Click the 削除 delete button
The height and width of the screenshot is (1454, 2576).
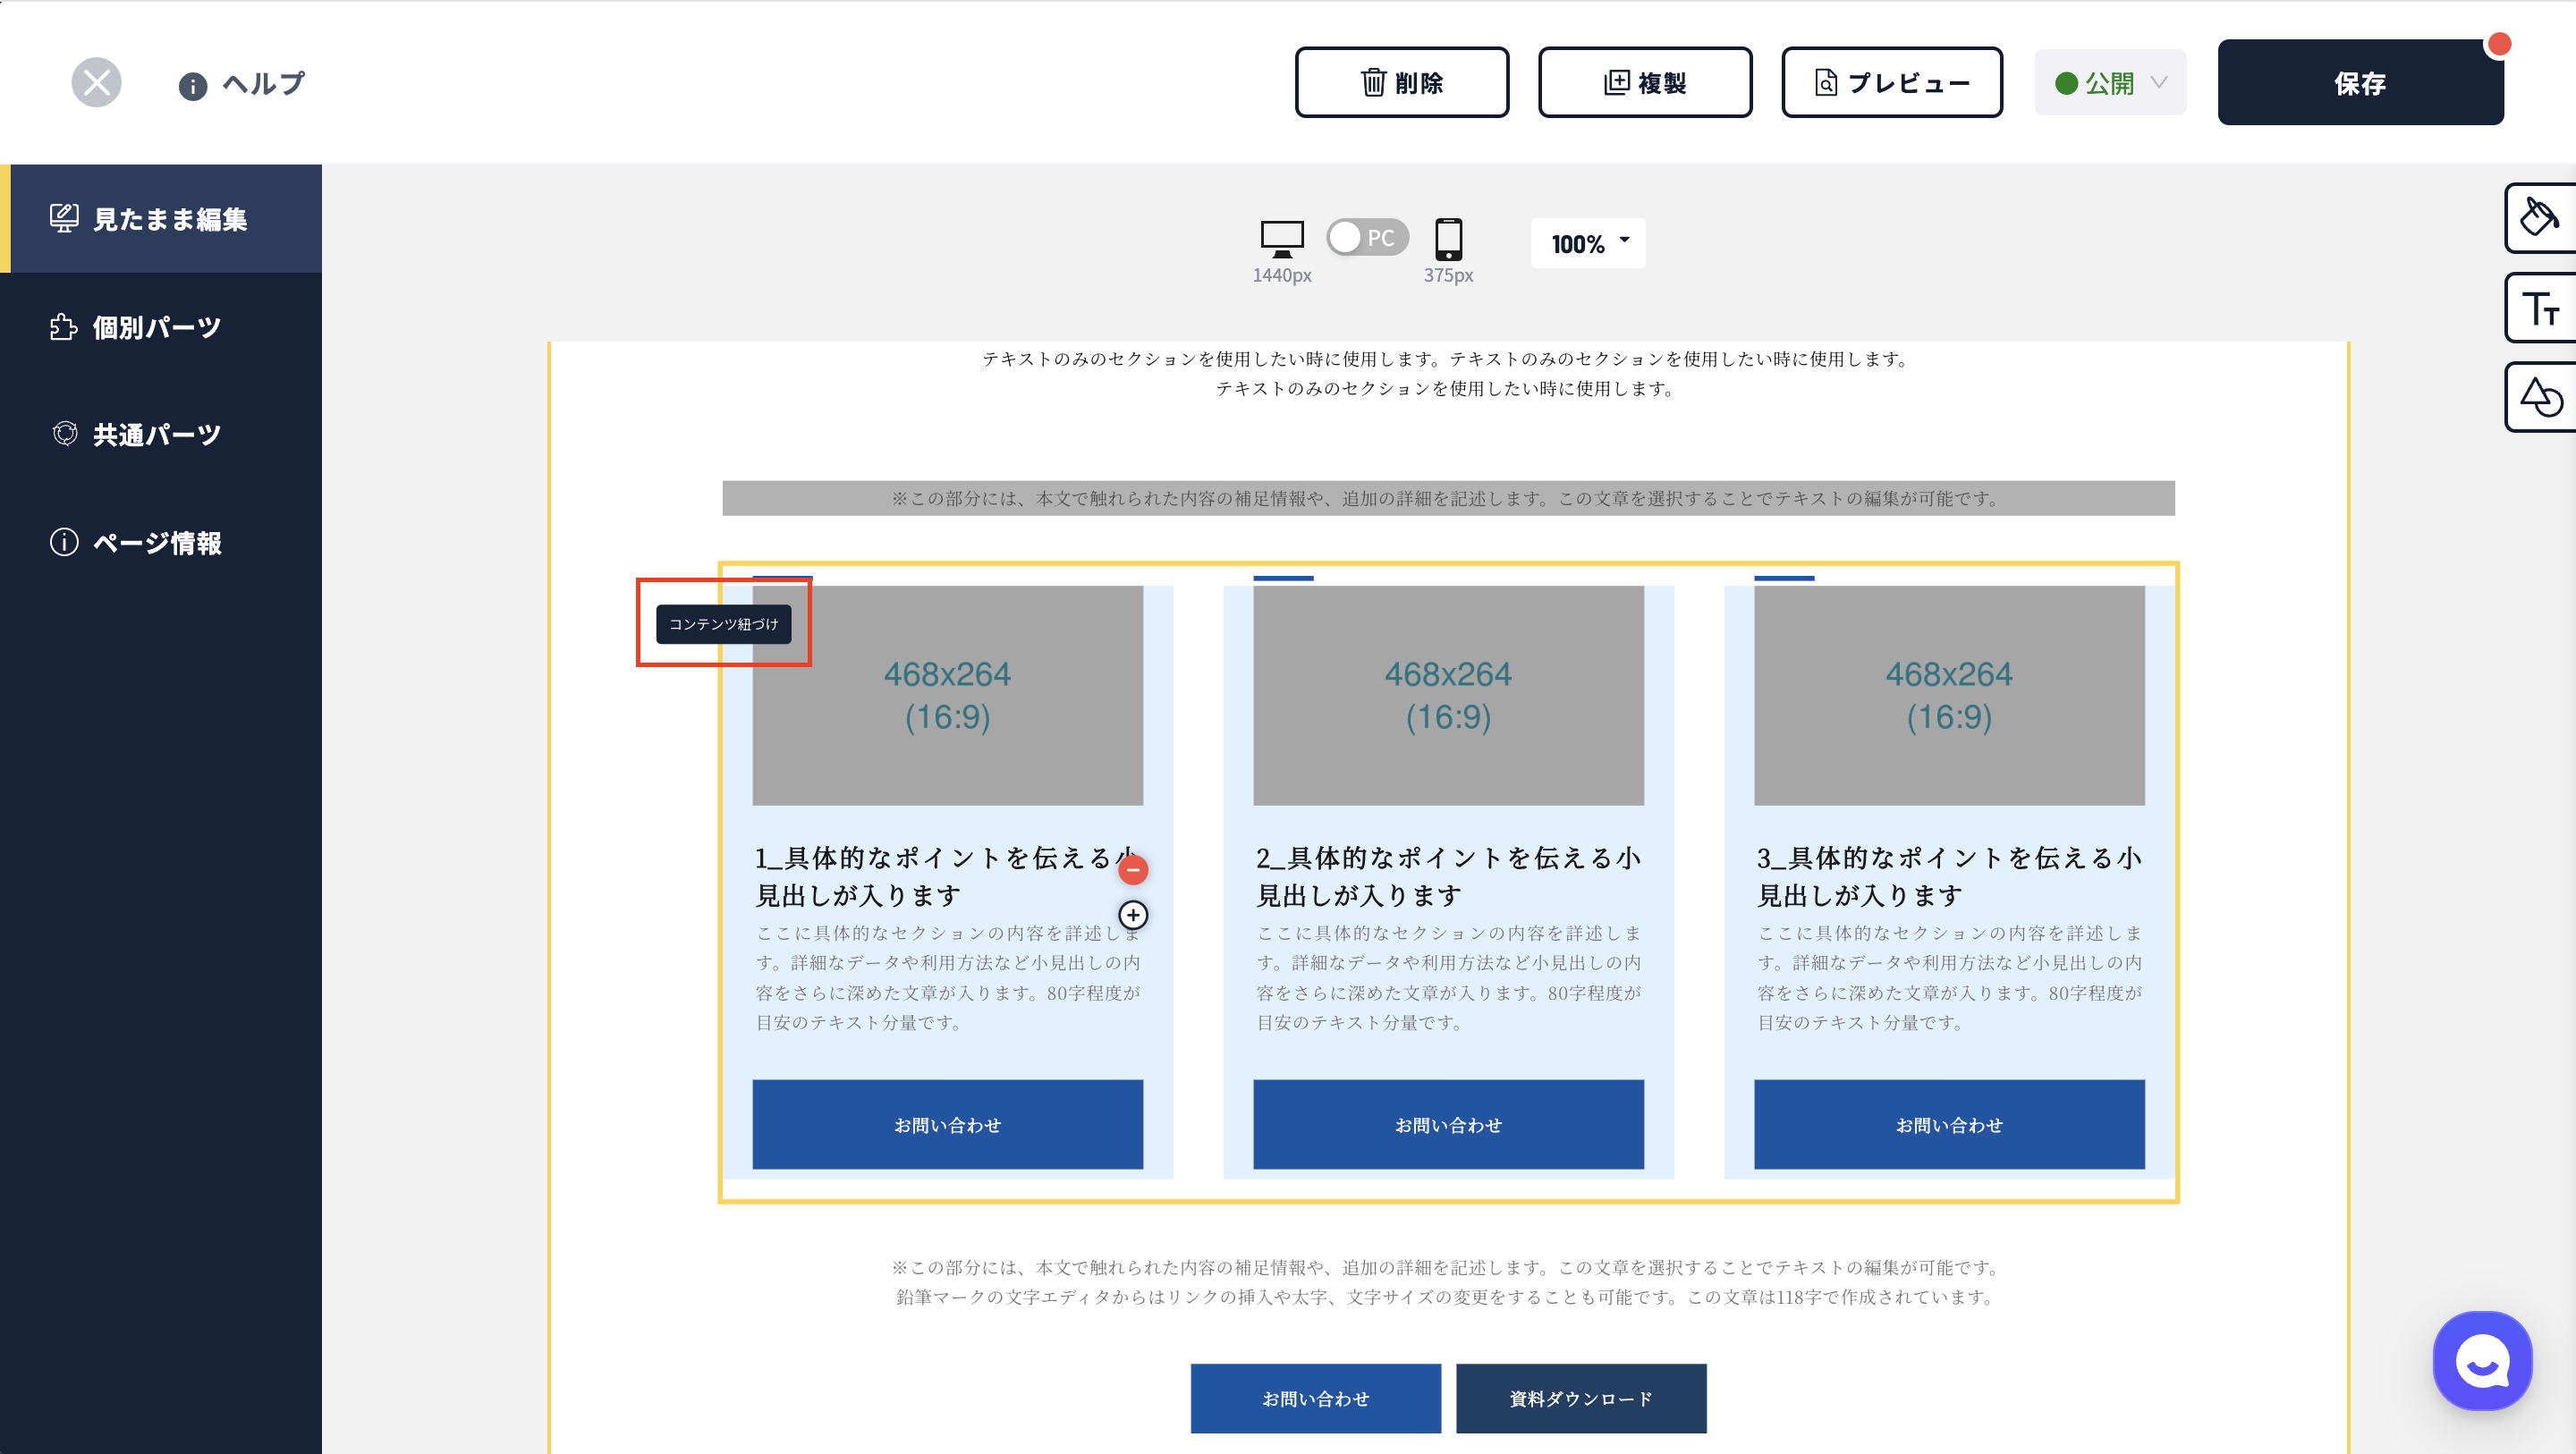coord(1401,82)
